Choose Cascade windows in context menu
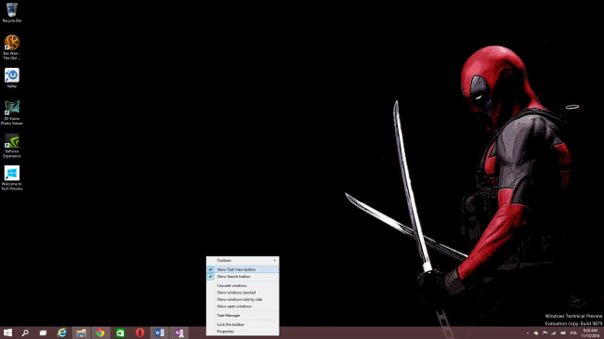Screen dimensions: 604x339 pos(243,286)
